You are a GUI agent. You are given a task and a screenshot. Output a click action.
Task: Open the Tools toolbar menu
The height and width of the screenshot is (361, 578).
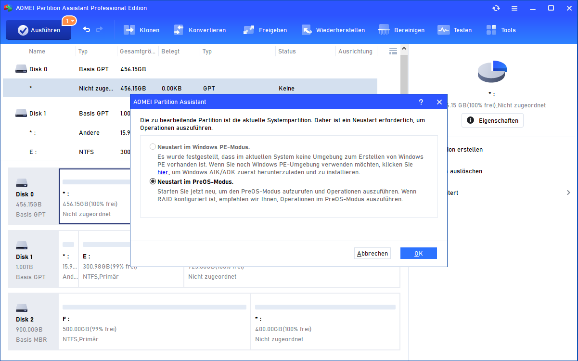click(x=501, y=30)
